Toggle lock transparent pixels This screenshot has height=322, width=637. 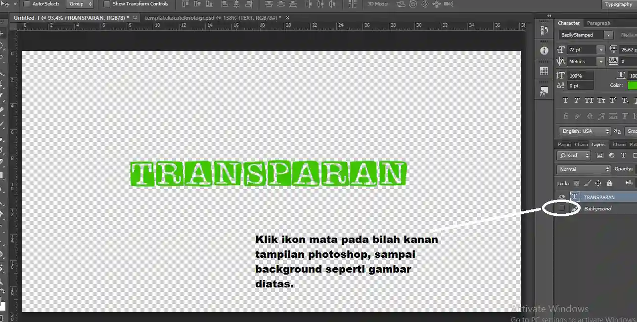point(576,183)
